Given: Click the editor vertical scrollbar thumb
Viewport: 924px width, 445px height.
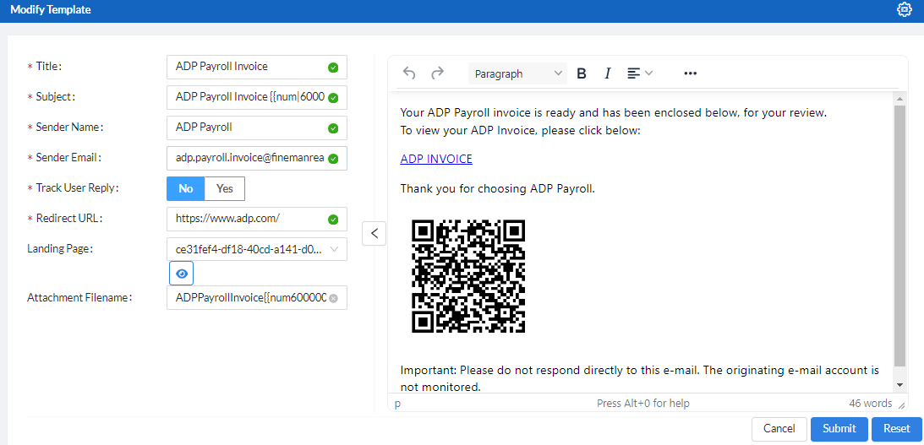Looking at the screenshot, I should (899, 236).
